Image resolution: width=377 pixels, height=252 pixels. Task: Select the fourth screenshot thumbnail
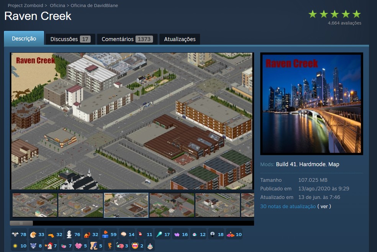click(x=172, y=205)
